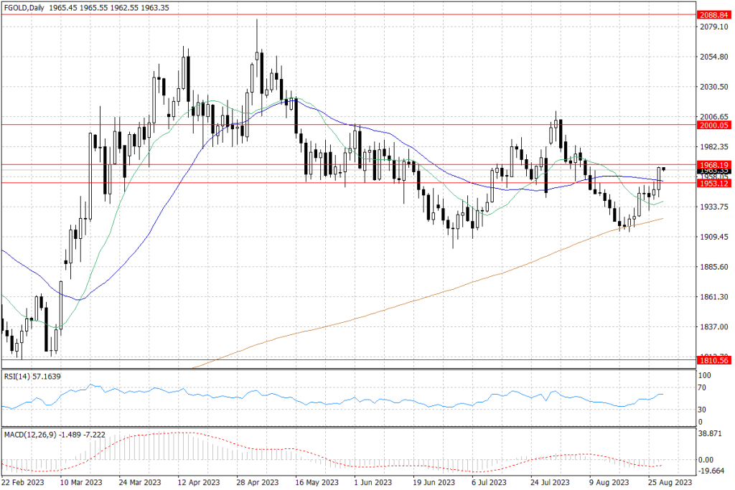This screenshot has height=490, width=735.
Task: Click the 1953.12 support price tag
Action: 713,183
